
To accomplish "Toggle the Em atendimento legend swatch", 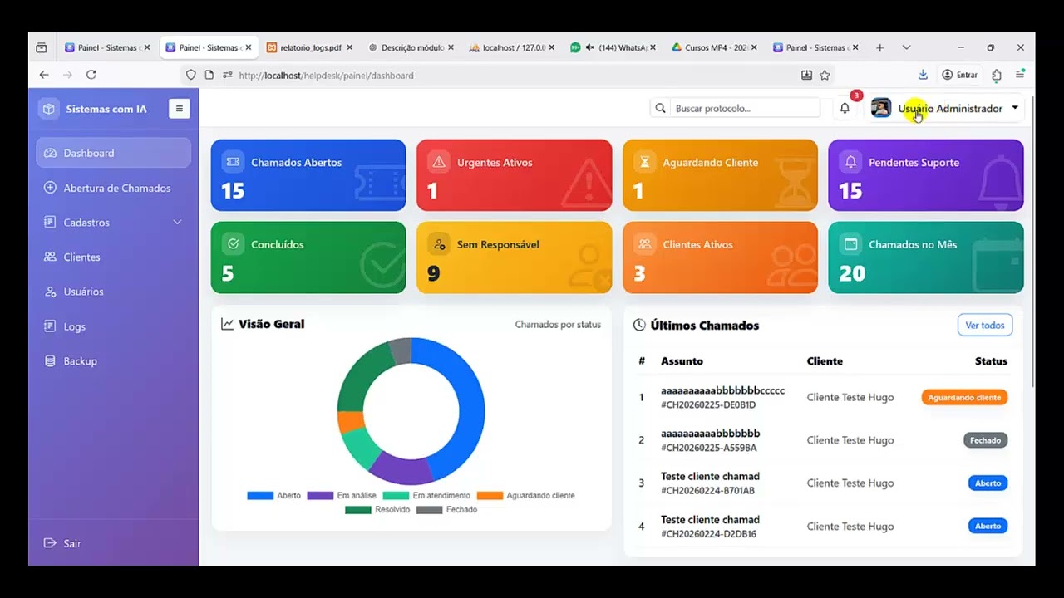I will coord(396,496).
